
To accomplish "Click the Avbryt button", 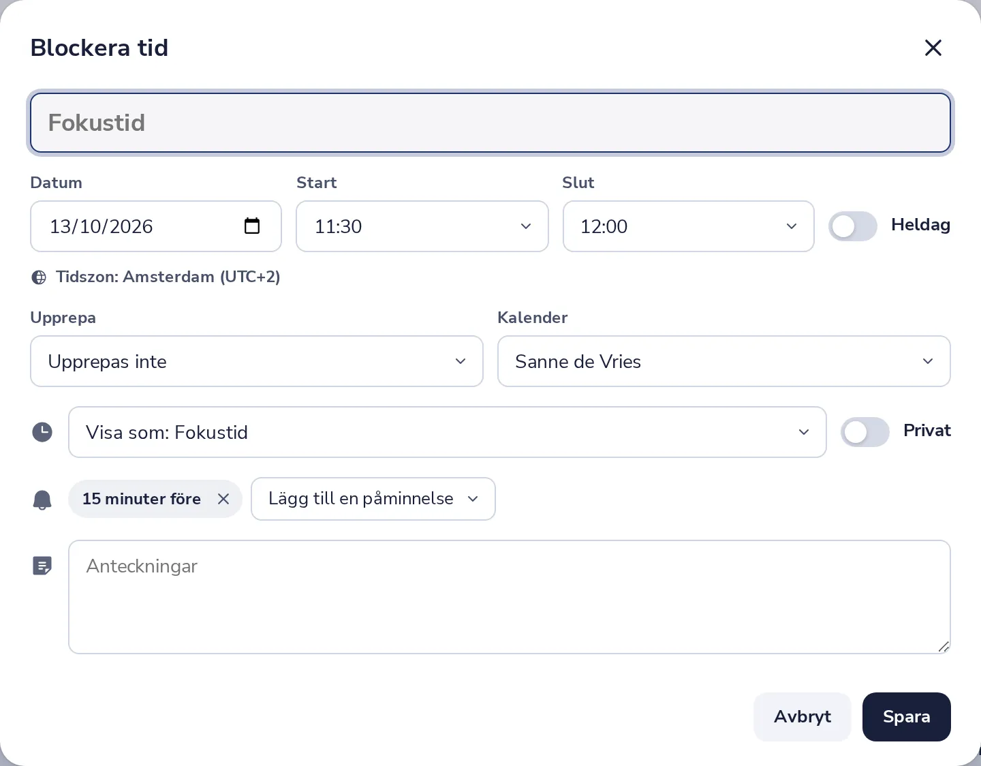I will click(803, 717).
